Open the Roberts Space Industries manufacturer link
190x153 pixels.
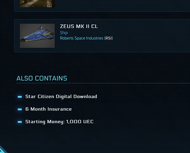(x=82, y=38)
